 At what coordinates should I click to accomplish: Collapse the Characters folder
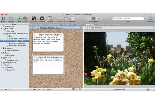[2, 48]
